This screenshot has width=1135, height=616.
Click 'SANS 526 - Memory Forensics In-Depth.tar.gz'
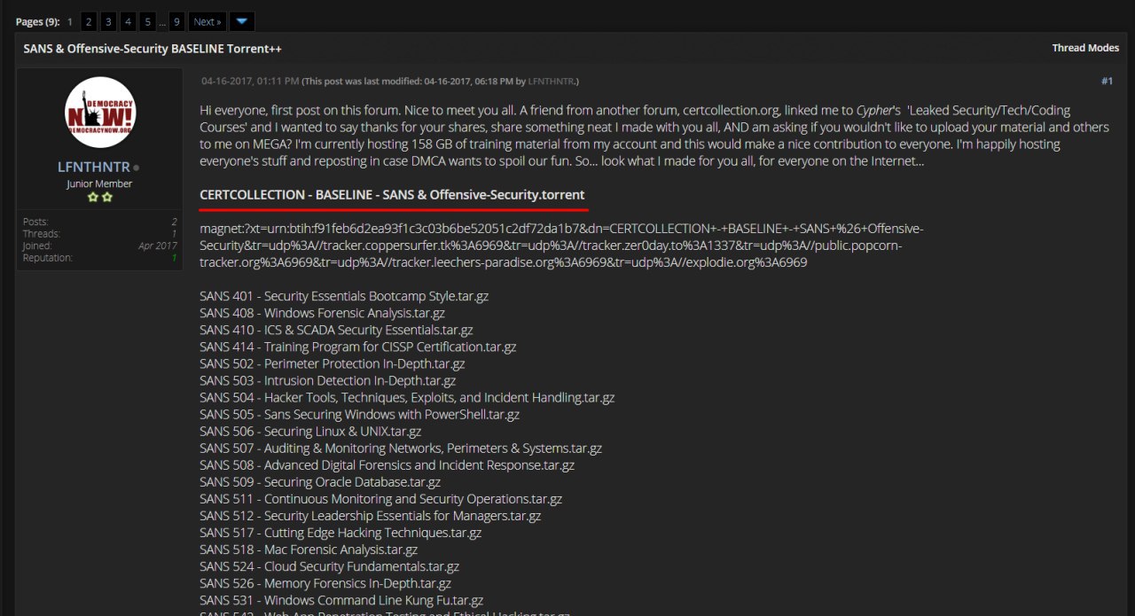coord(325,582)
